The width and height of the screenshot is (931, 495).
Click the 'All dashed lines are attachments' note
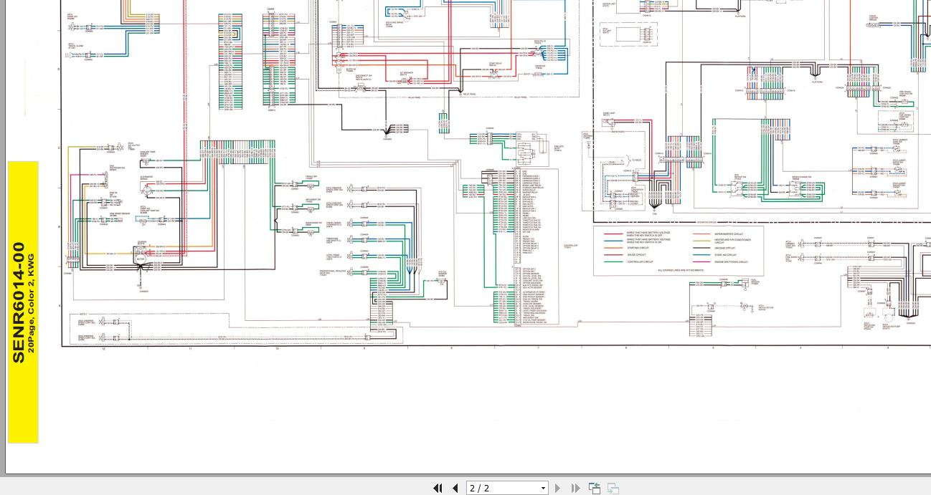point(681,270)
